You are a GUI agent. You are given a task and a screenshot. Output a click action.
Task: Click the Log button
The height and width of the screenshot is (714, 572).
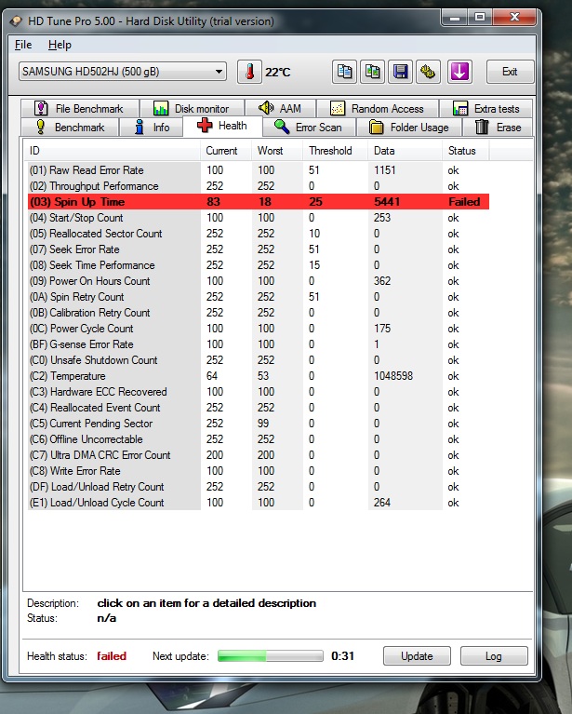[494, 655]
